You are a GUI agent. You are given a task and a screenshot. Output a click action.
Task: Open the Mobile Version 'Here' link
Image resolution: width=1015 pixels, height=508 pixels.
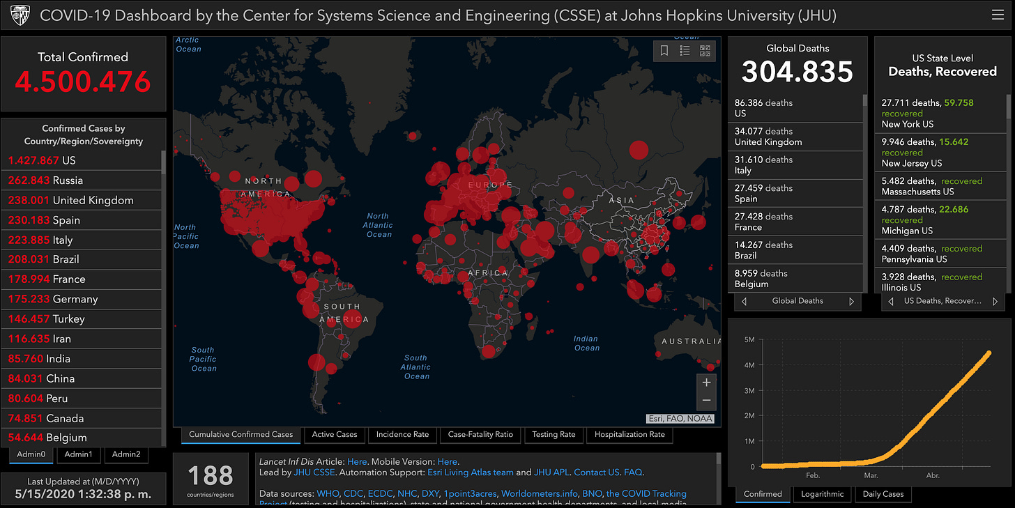448,461
